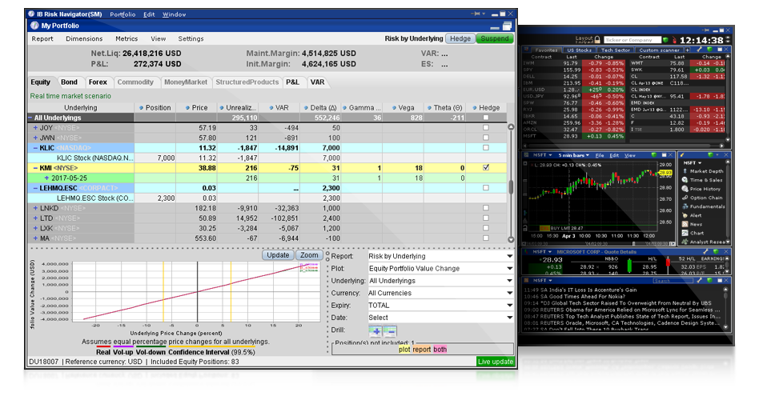The height and width of the screenshot is (400, 759).
Task: Click the wrench icon in watchlist panel header
Action: (700, 50)
